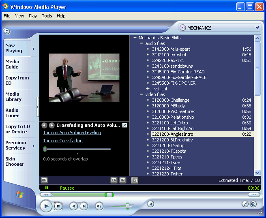Close the Crossfading enhancements panel

pyautogui.click(x=125, y=125)
